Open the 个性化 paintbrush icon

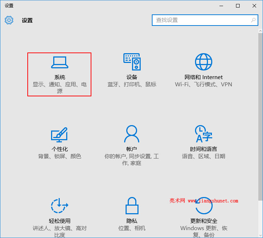click(x=59, y=134)
